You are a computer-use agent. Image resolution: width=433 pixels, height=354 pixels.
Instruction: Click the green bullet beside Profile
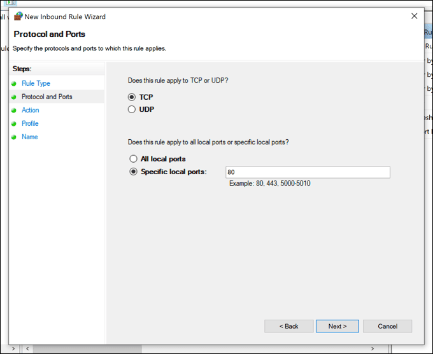tap(13, 123)
